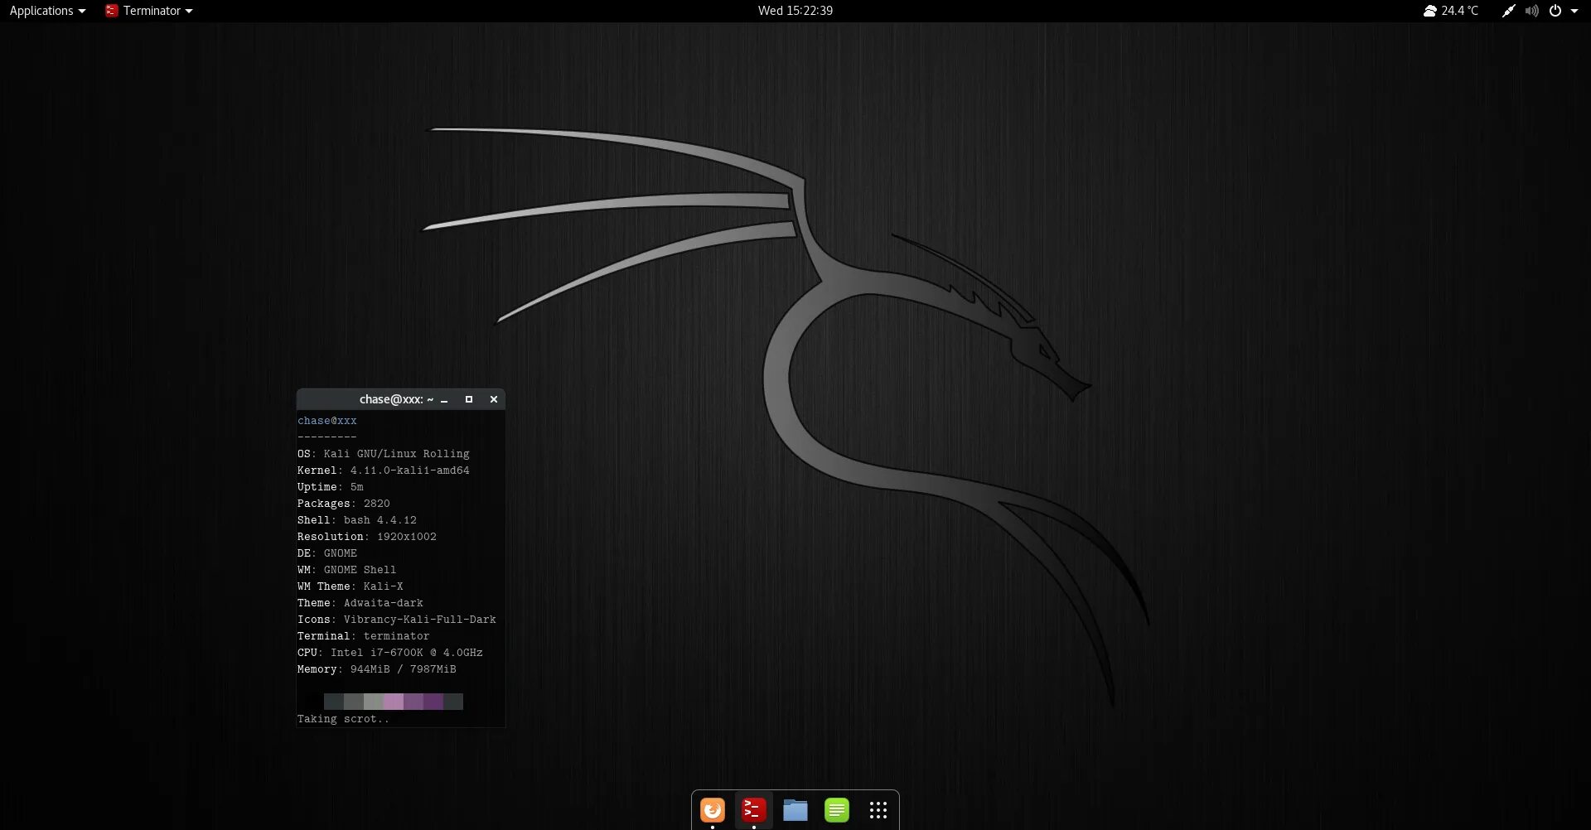Open the clock showing Wed 15:22:39
The width and height of the screenshot is (1591, 830).
pos(795,11)
